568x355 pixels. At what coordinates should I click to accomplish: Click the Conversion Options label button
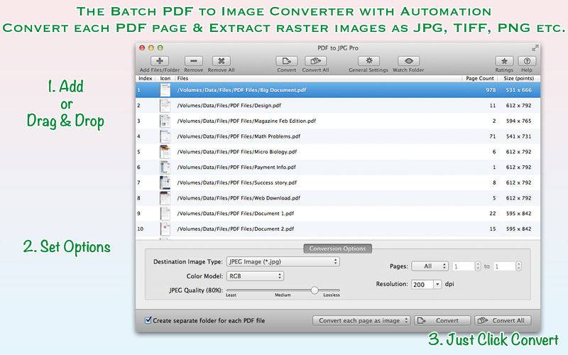click(338, 248)
